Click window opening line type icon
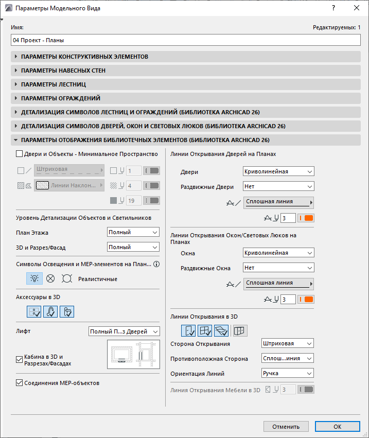The width and height of the screenshot is (369, 438). click(234, 284)
